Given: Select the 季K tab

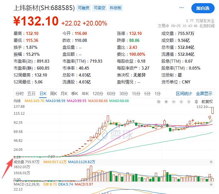Looking at the screenshot, I should (74, 94).
